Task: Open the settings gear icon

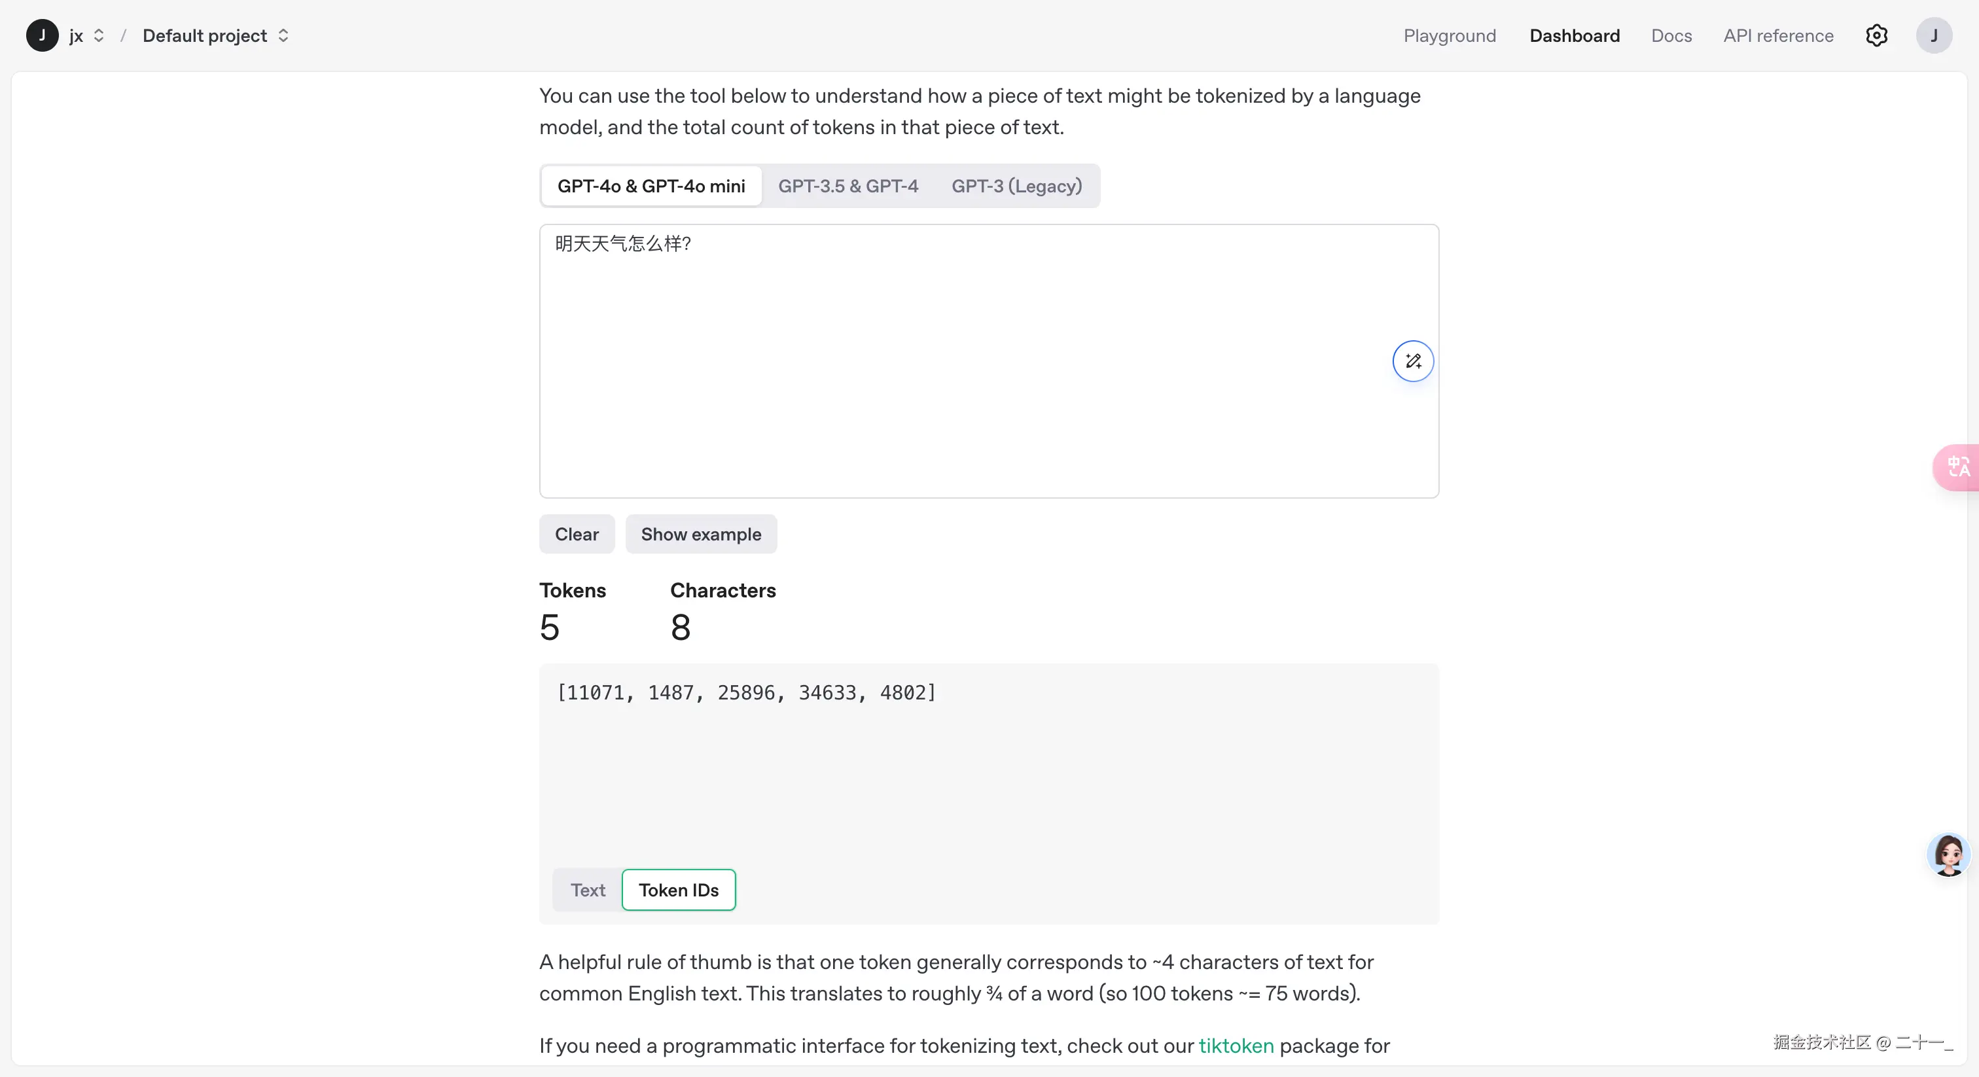Action: 1876,35
